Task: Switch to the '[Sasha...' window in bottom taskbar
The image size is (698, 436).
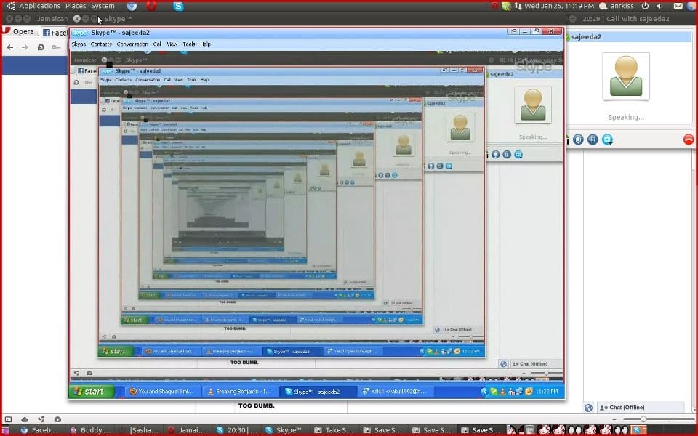Action: click(139, 429)
